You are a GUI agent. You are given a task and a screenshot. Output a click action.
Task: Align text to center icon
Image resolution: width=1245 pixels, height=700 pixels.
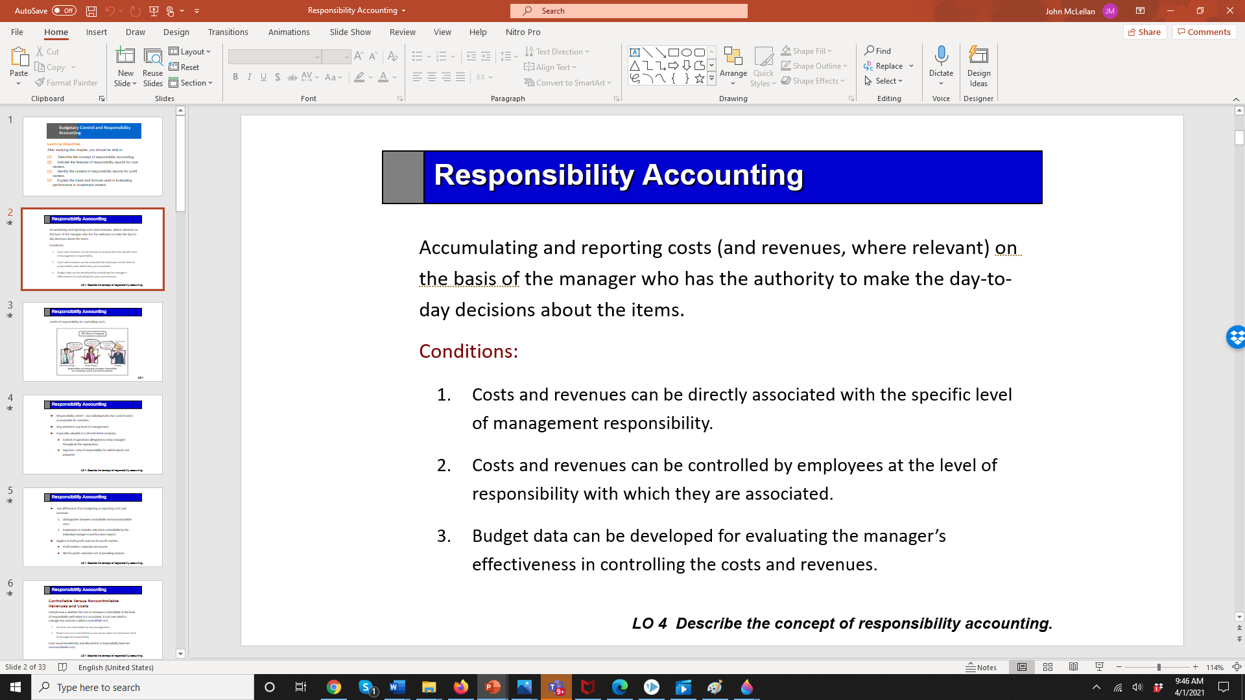(432, 76)
